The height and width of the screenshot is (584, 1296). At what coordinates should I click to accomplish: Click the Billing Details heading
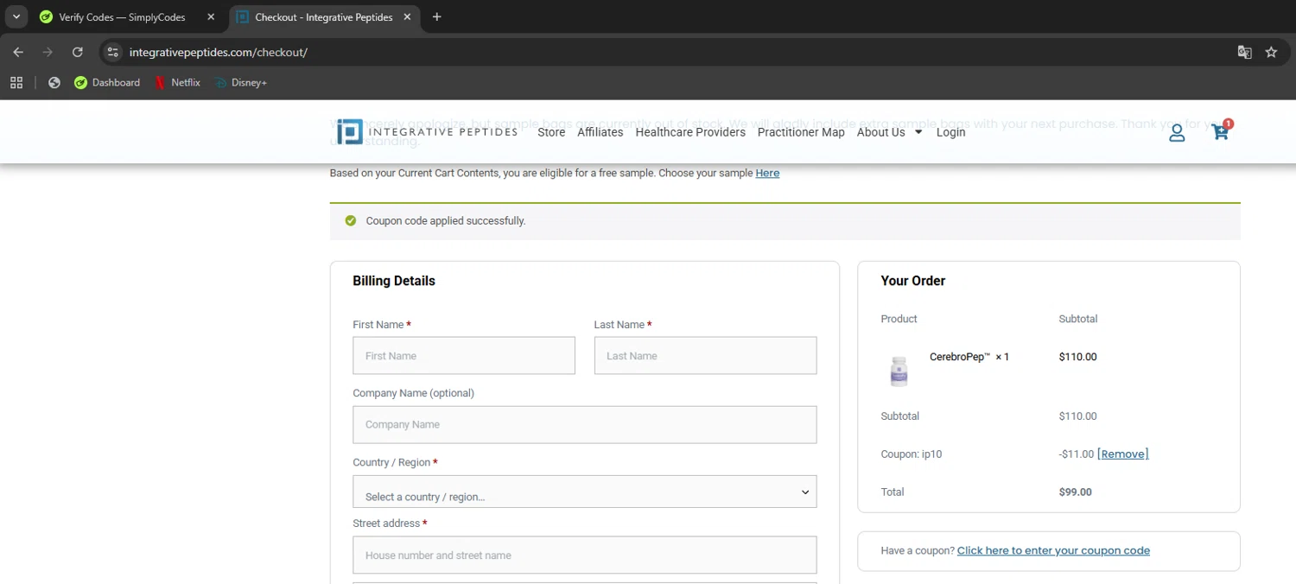tap(394, 281)
